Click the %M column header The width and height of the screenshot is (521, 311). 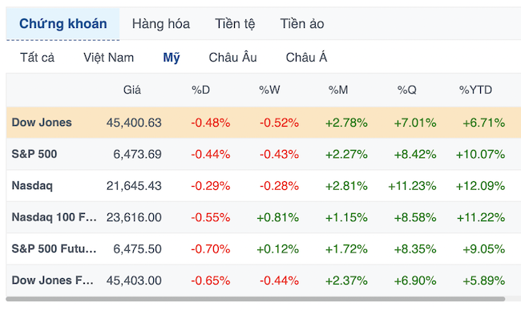[338, 90]
